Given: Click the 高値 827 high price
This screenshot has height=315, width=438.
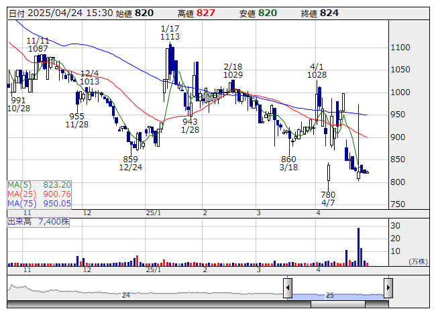Looking at the screenshot, I should pos(197,13).
